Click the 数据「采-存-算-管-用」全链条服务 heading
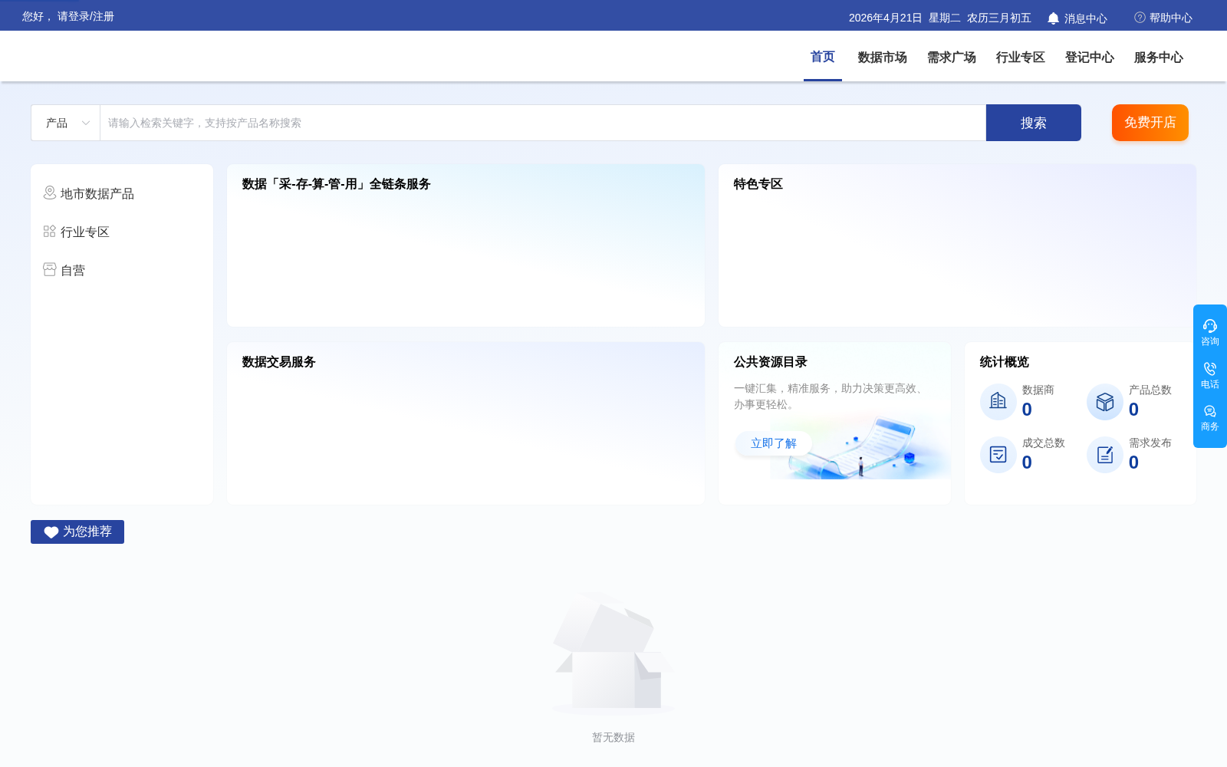This screenshot has height=767, width=1227. coord(337,184)
